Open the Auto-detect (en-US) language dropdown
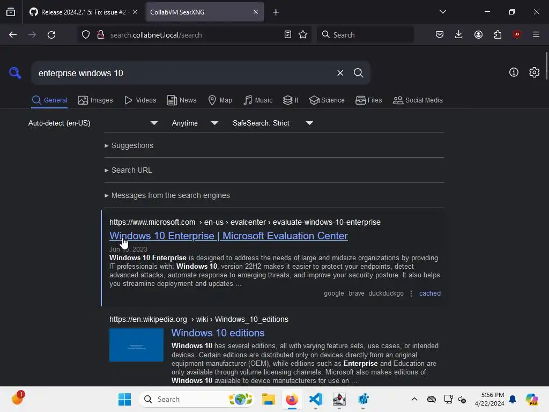Image resolution: width=549 pixels, height=412 pixels. 93,123
